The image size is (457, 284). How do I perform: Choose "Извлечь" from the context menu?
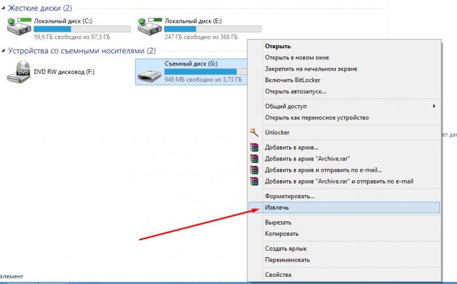[277, 208]
